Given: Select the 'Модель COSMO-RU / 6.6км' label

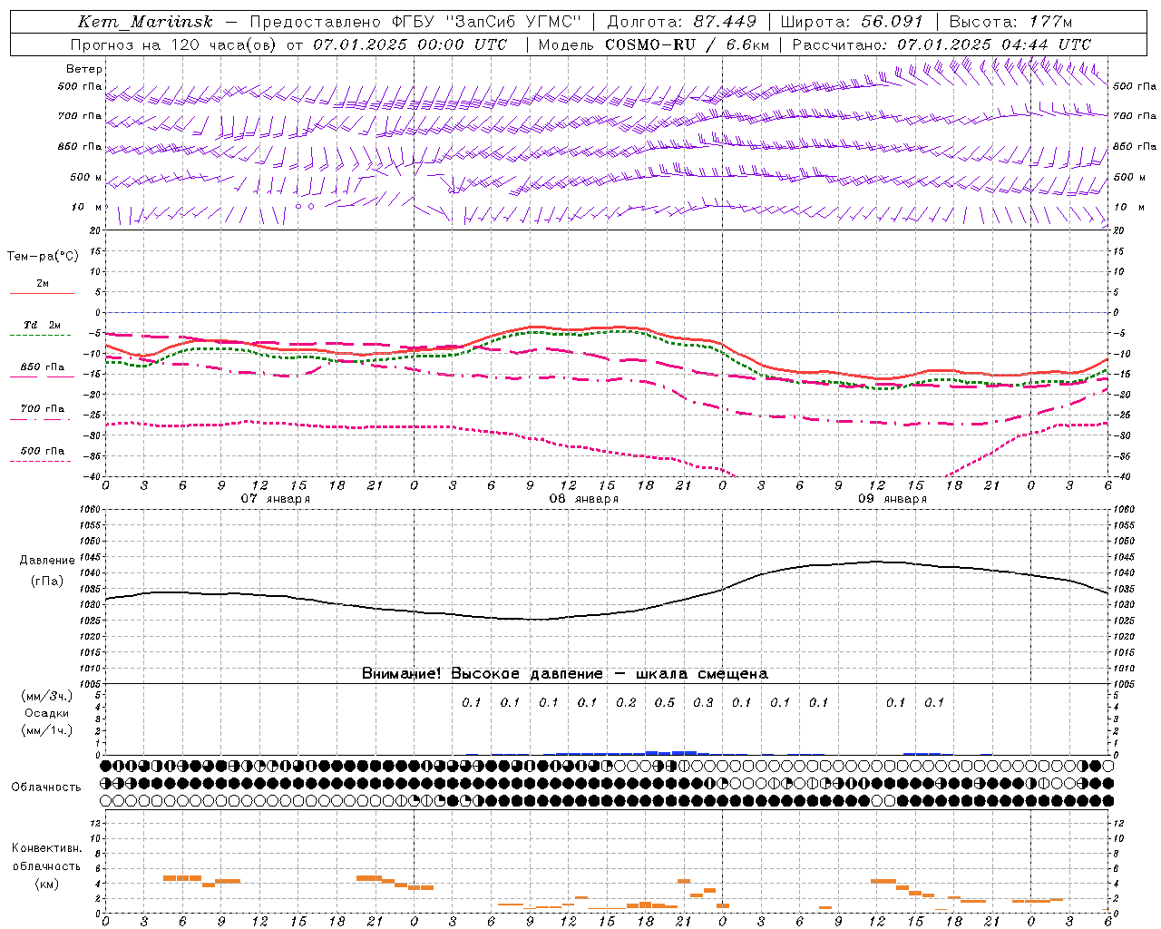Looking at the screenshot, I should [x=653, y=44].
